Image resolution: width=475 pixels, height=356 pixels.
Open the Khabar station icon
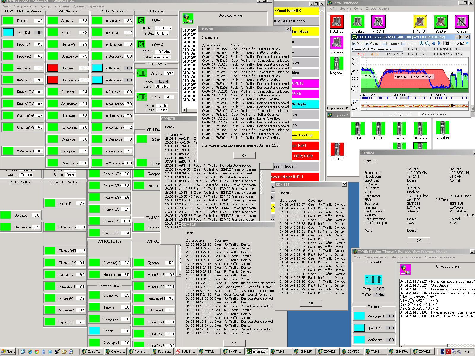pos(461,22)
